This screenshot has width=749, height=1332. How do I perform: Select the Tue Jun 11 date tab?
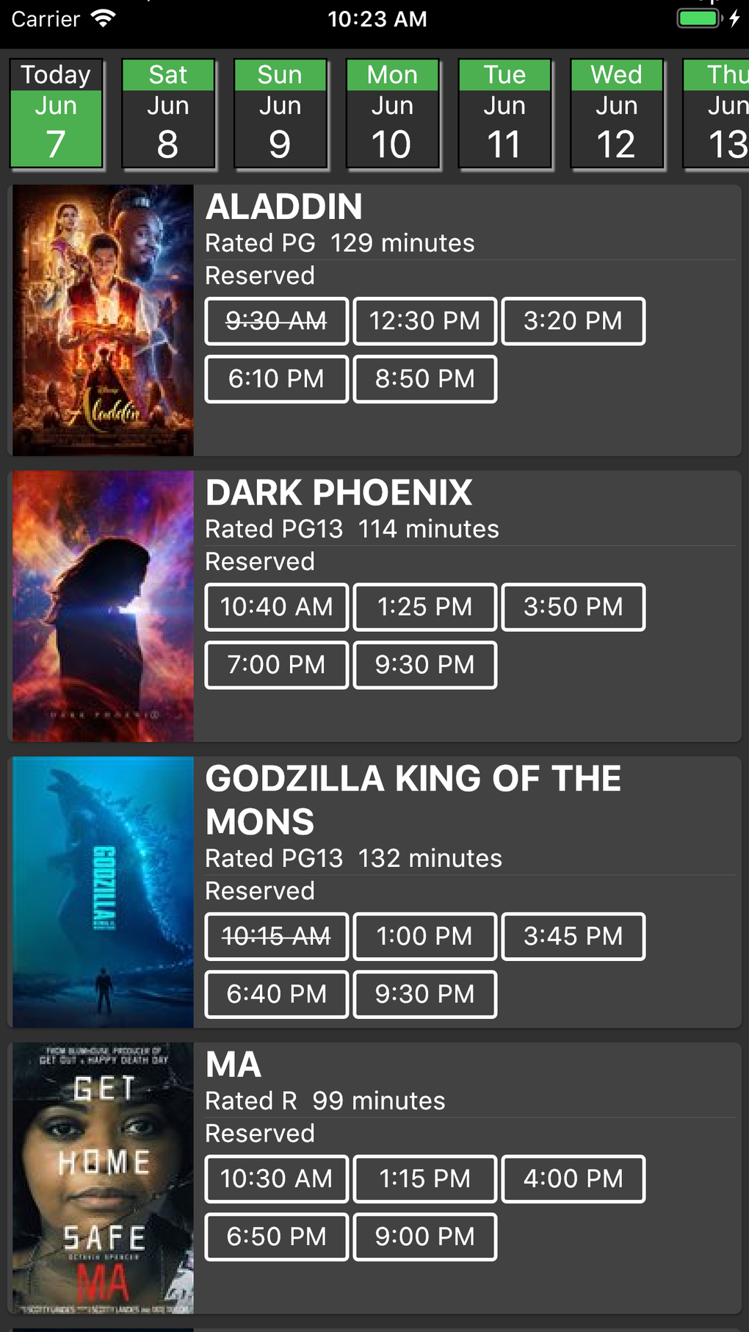click(x=505, y=114)
